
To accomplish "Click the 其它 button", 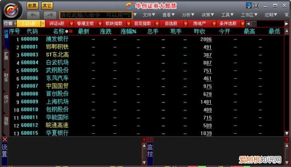I will (47, 5).
